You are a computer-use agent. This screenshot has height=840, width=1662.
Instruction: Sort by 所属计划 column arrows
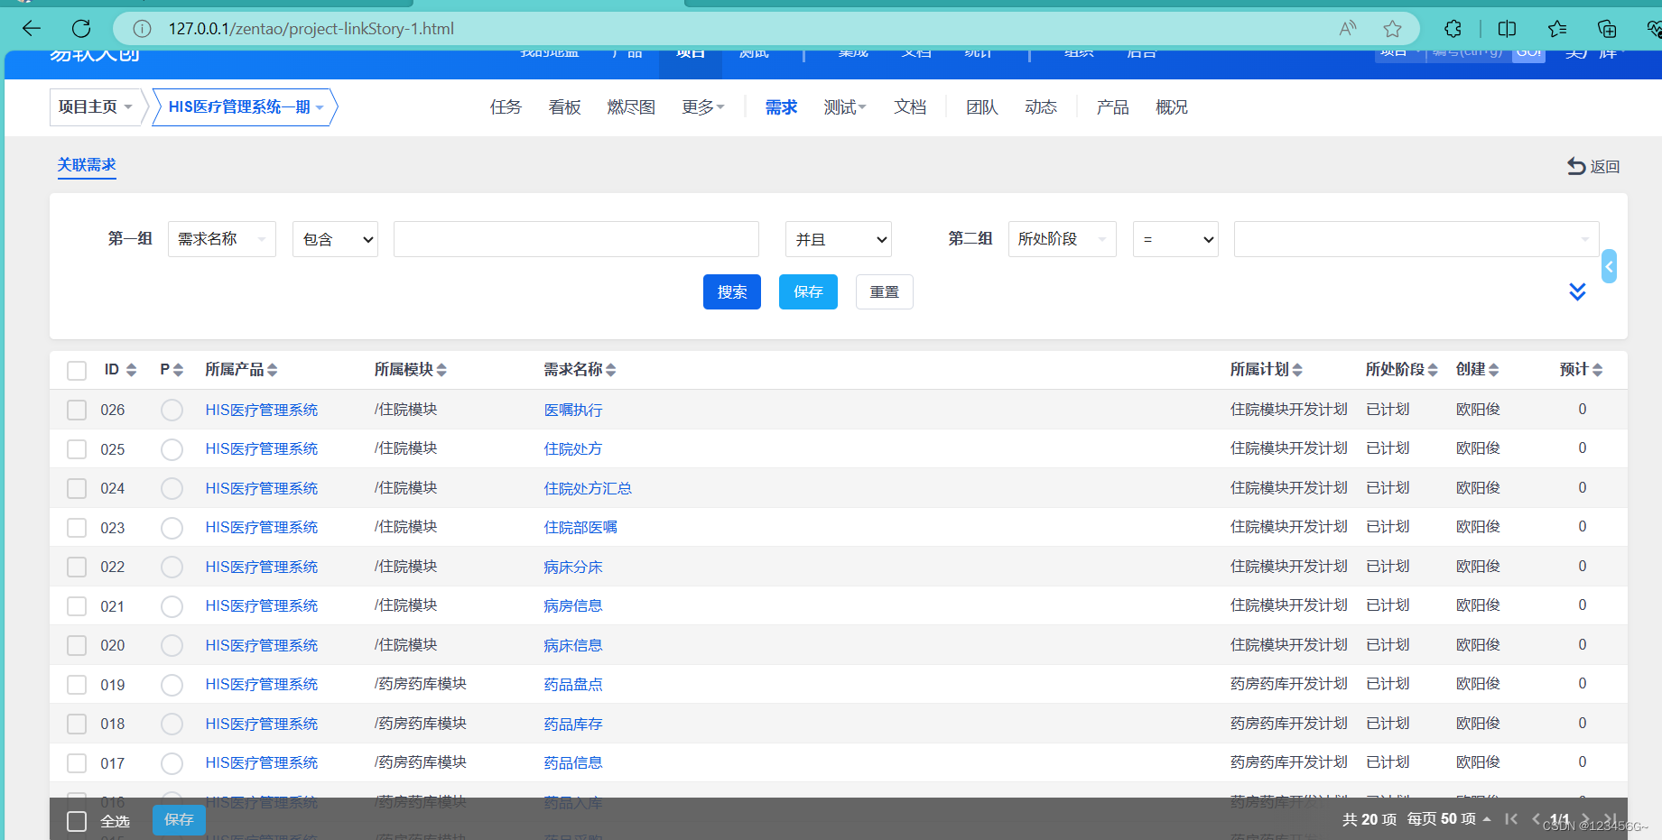[1297, 370]
